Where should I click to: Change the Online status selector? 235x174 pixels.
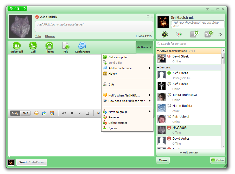pos(218,160)
